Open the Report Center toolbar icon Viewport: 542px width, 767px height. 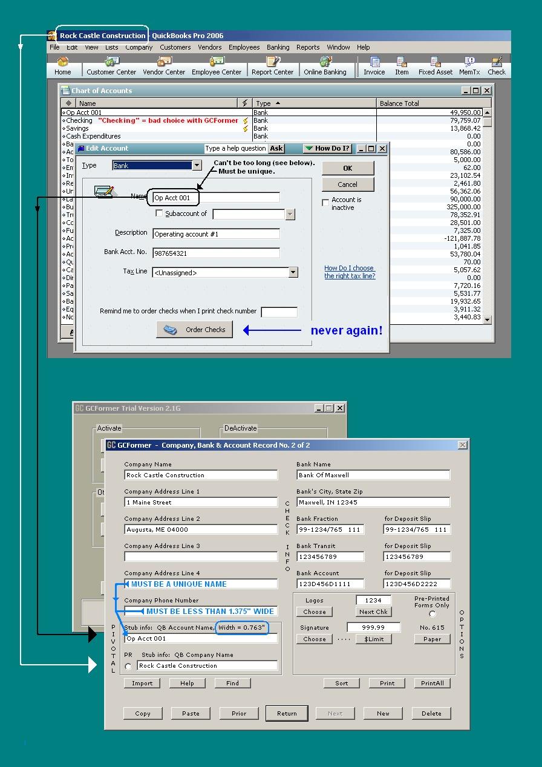point(273,66)
